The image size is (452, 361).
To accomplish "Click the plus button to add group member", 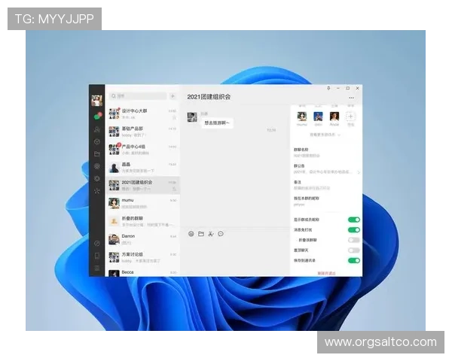I will [350, 117].
